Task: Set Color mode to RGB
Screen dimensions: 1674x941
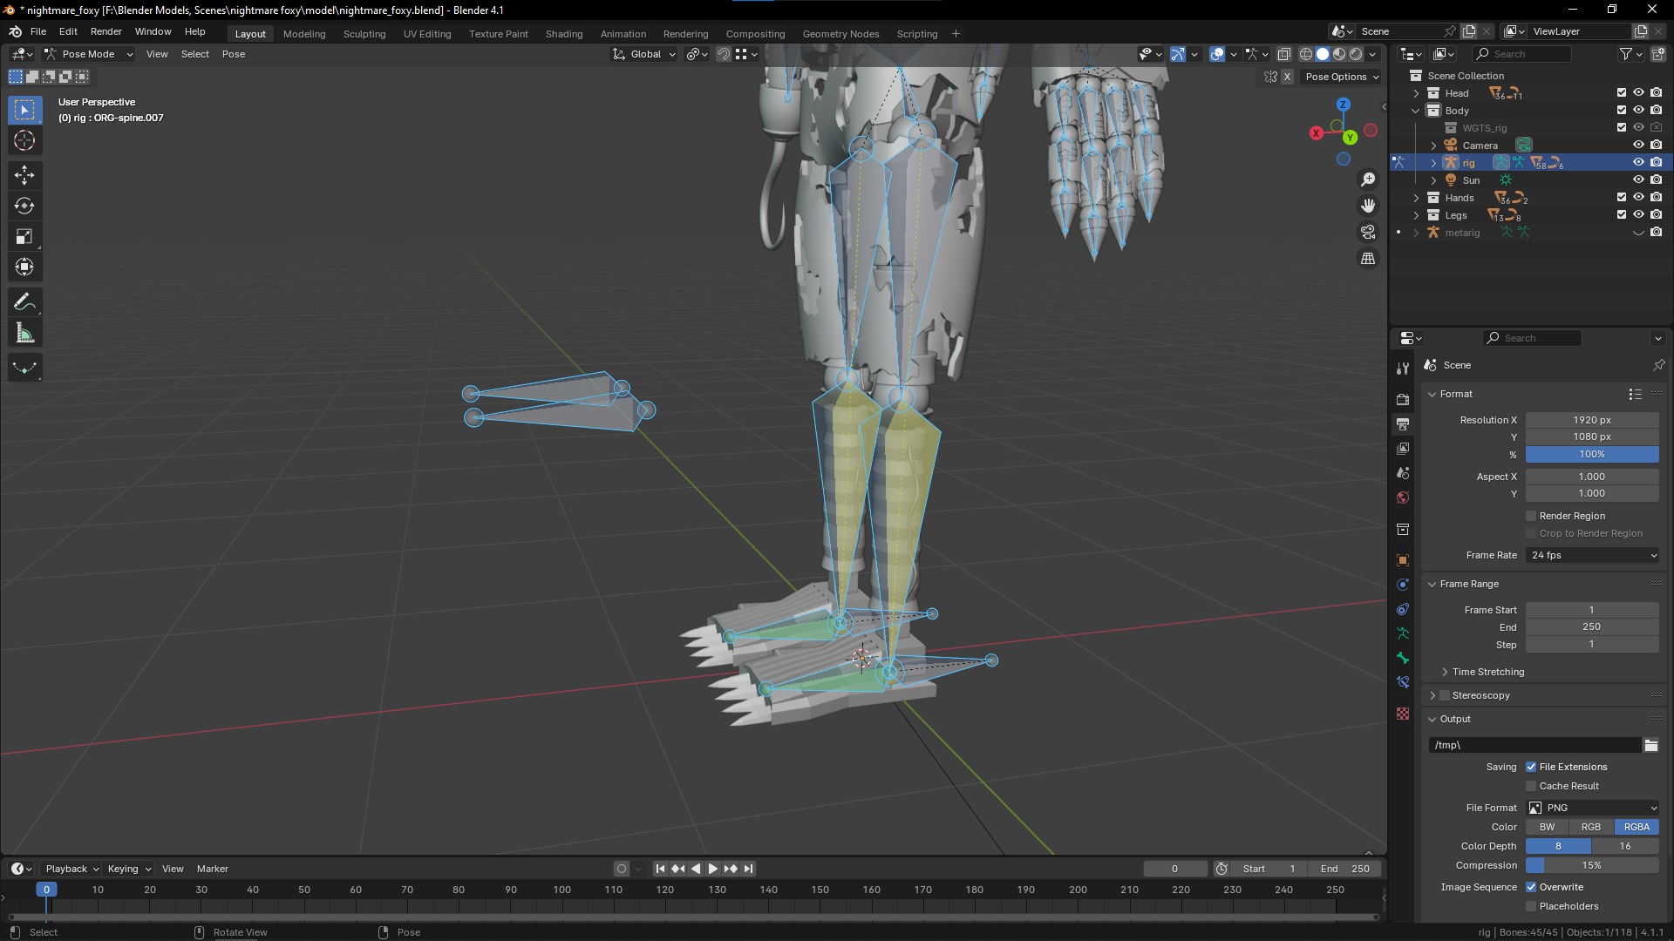Action: click(1590, 827)
